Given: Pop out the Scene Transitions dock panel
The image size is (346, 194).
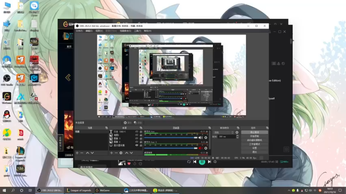Looking at the screenshot, I should pyautogui.click(x=238, y=128).
